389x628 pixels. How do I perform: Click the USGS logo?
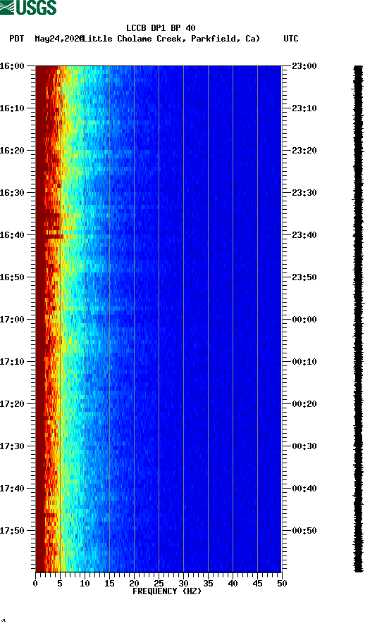pos(28,7)
